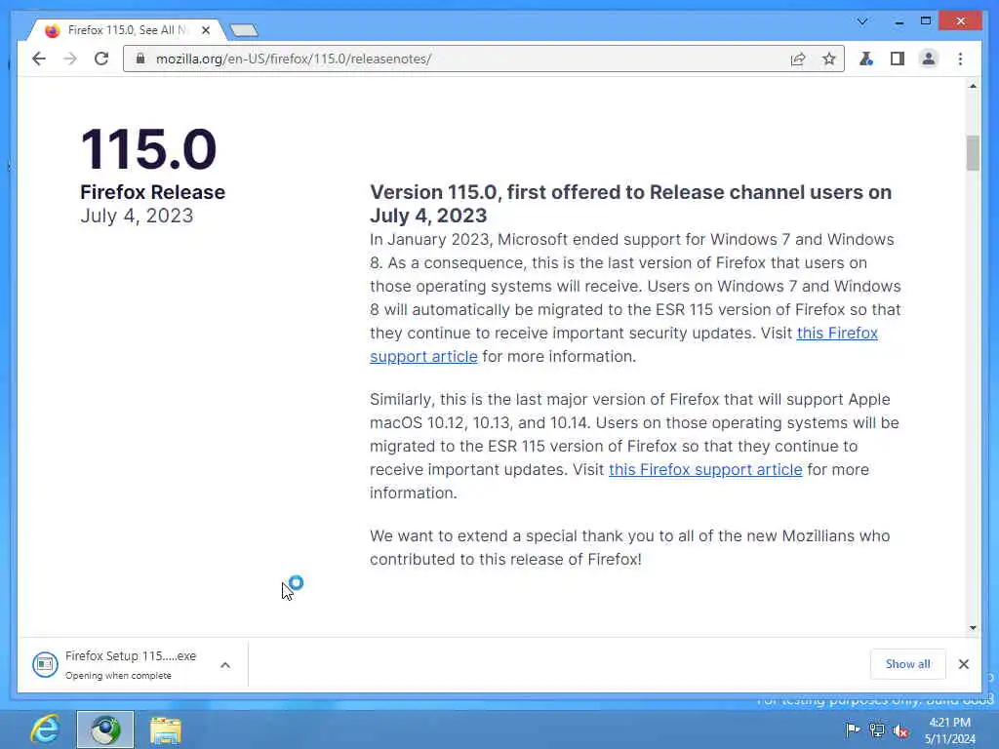
Task: Open macOS 'this Firefox support article' link
Action: coord(705,470)
